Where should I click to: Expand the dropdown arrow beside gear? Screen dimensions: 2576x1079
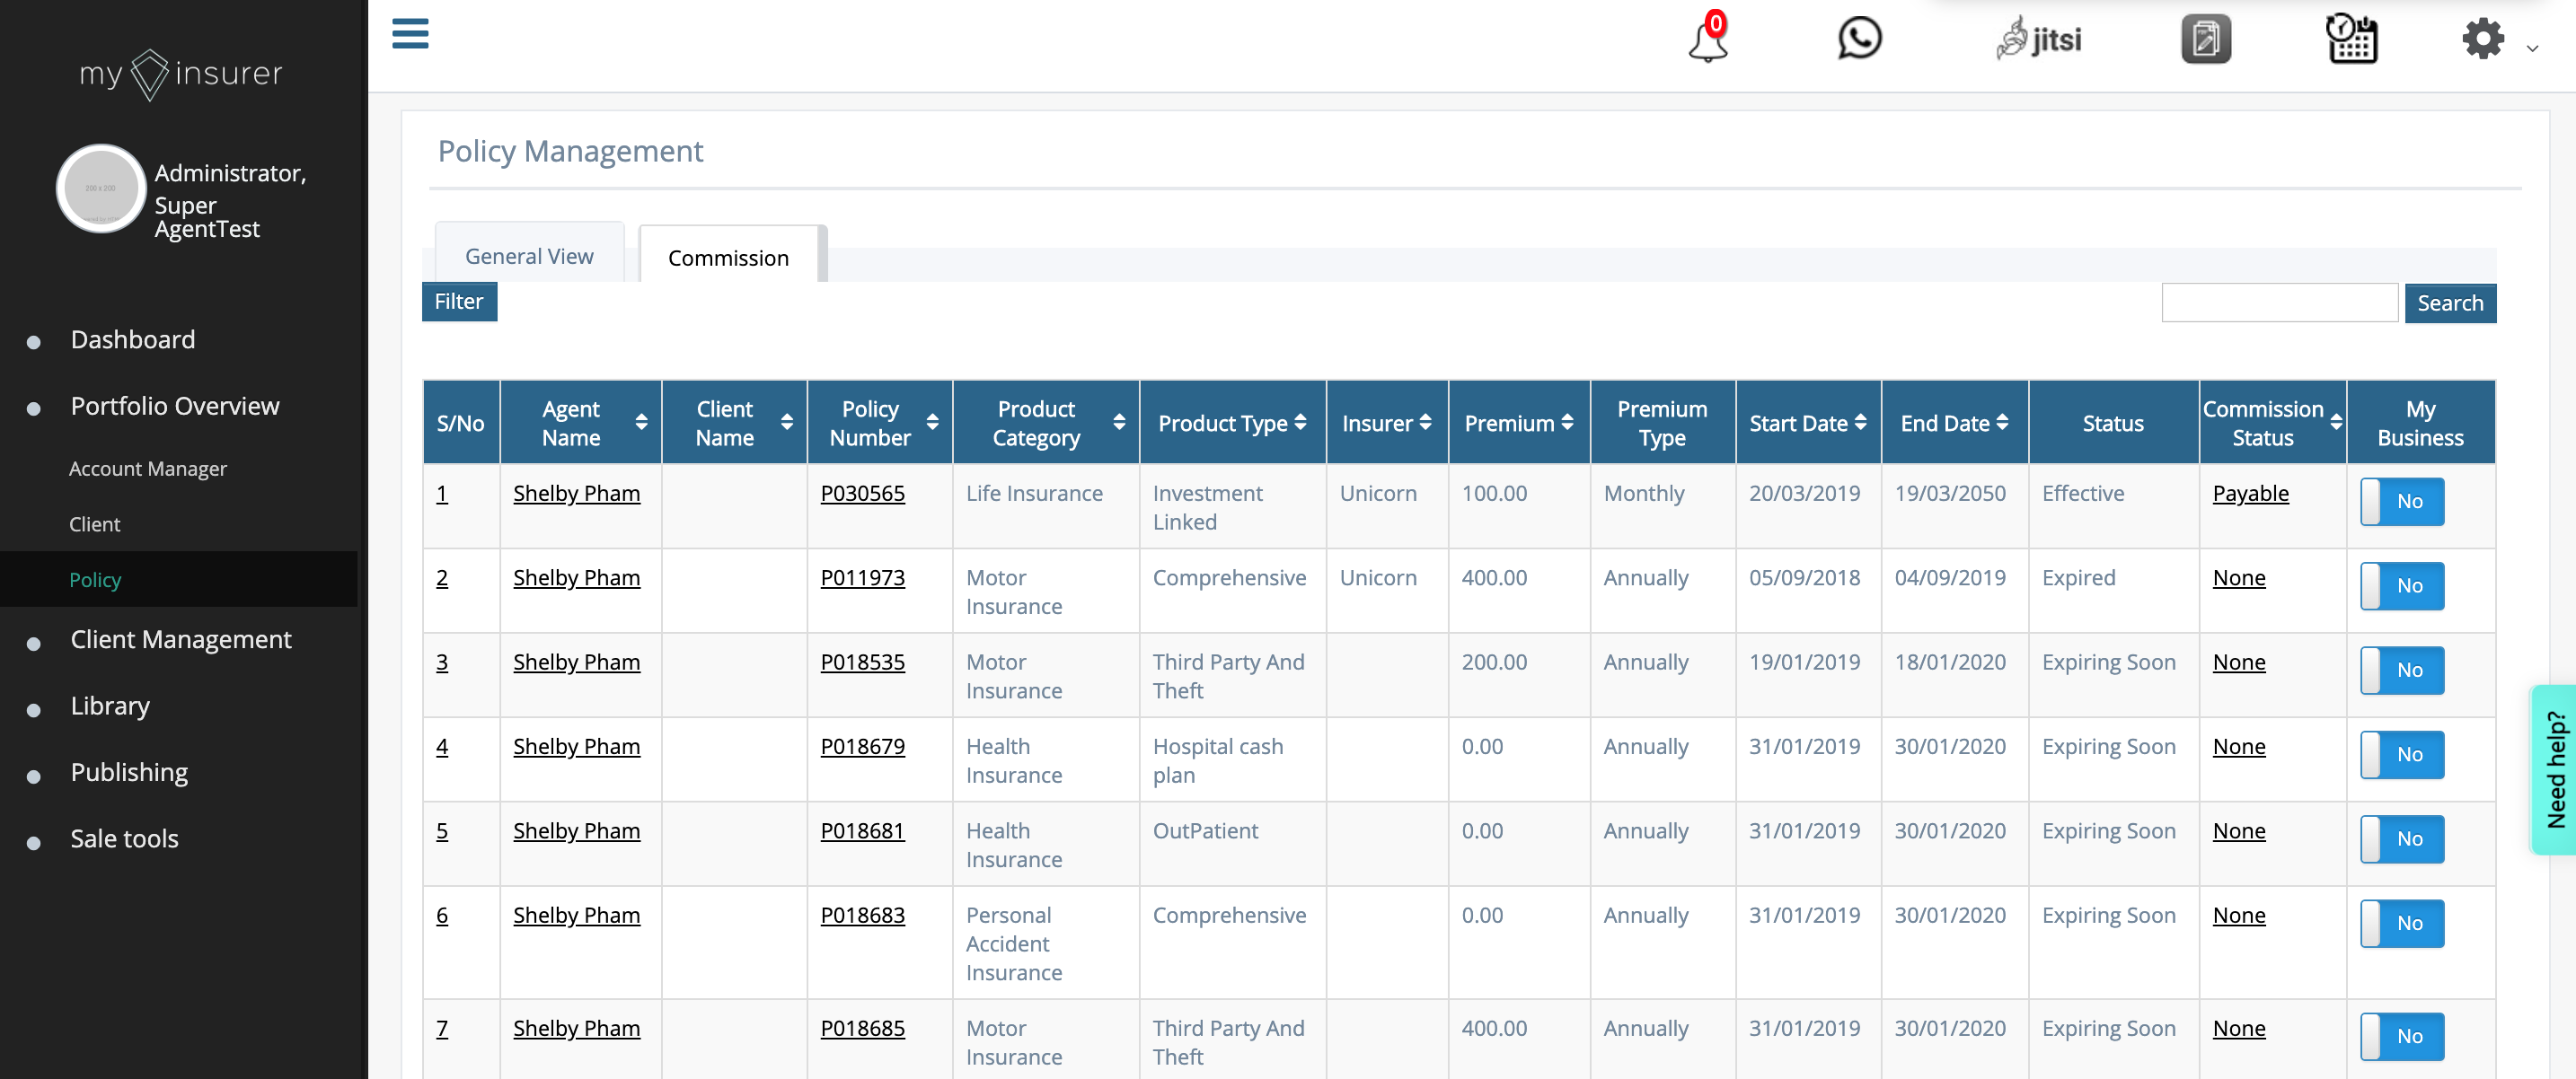pyautogui.click(x=2532, y=47)
